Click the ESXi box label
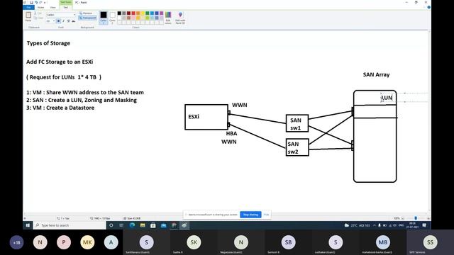This screenshot has width=454, height=255. (x=194, y=116)
